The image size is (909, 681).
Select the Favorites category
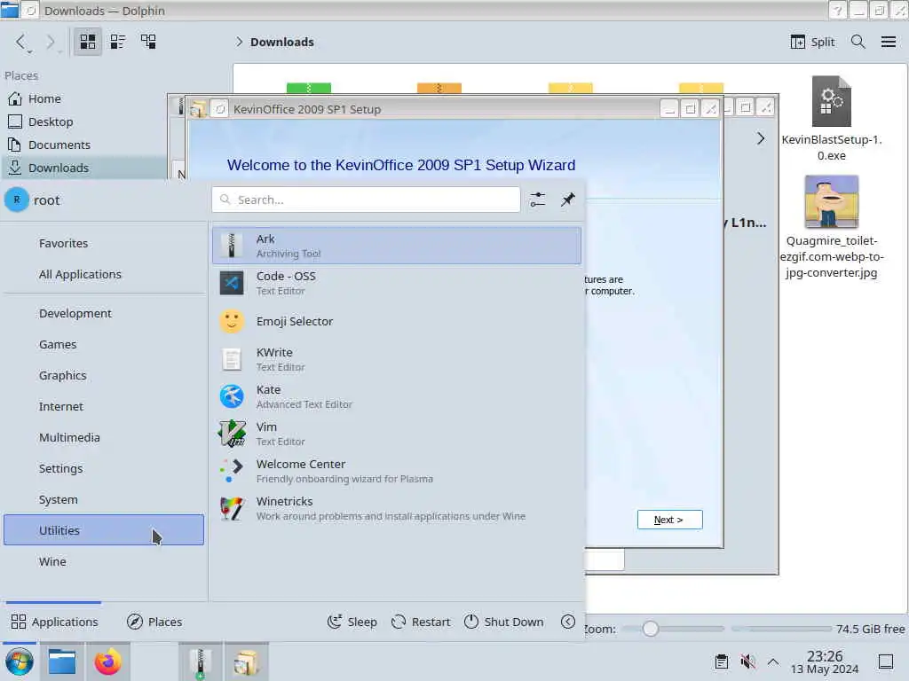(x=104, y=243)
